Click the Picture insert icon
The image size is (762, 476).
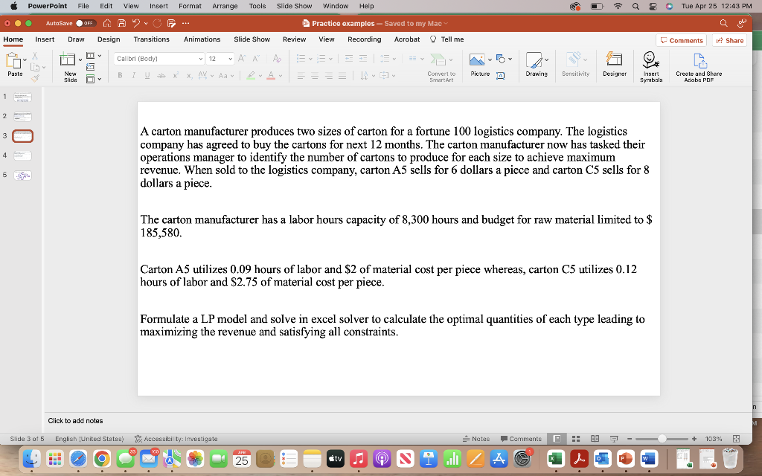(477, 59)
